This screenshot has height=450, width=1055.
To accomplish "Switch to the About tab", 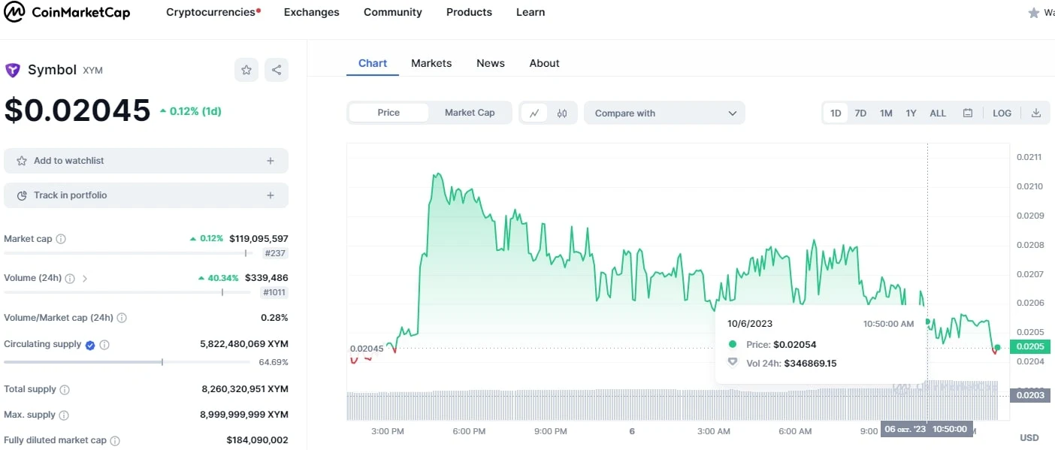I will [545, 63].
